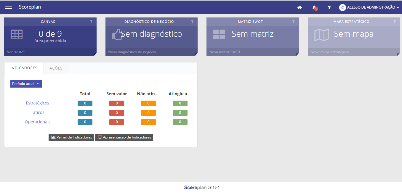Click the 'Total' column header
Image resolution: width=402 pixels, height=195 pixels.
click(x=85, y=94)
